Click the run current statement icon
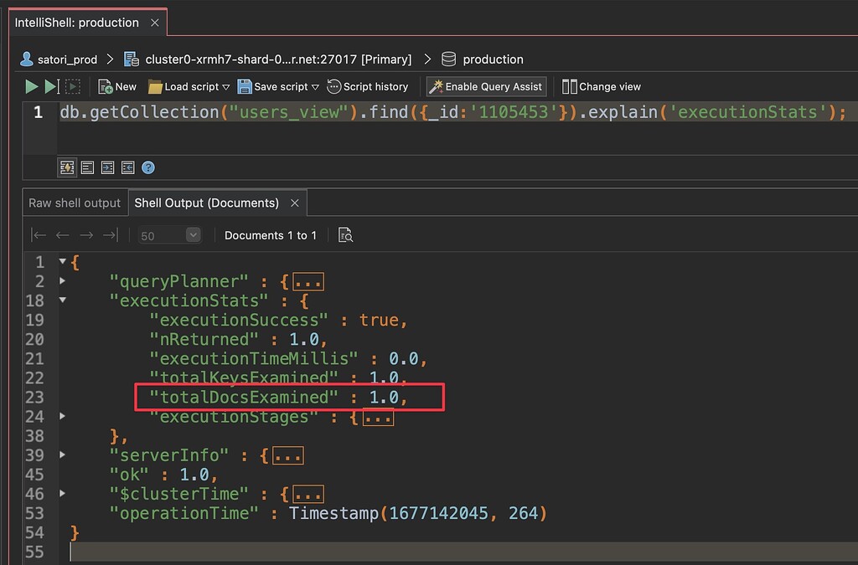Viewport: 858px width, 565px height. [x=52, y=86]
